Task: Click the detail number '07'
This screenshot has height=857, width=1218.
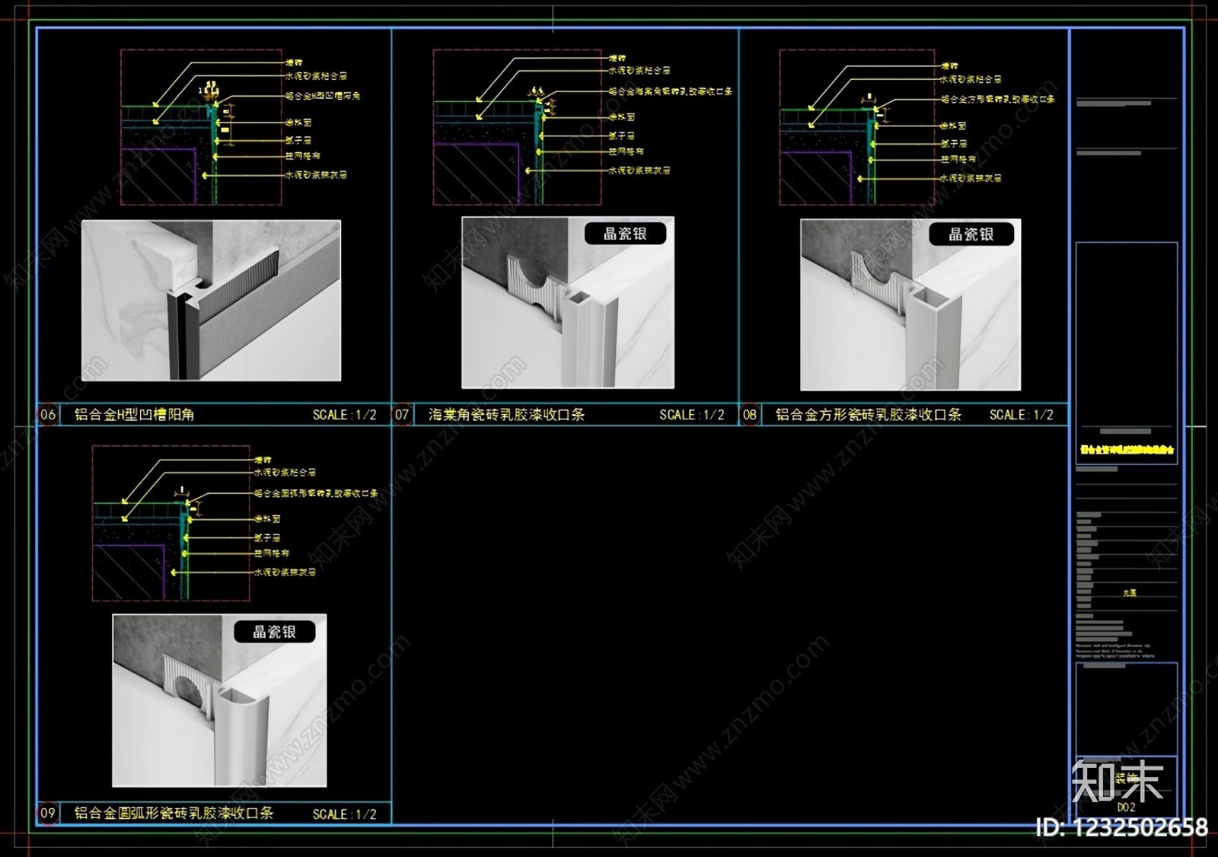Action: pos(402,415)
